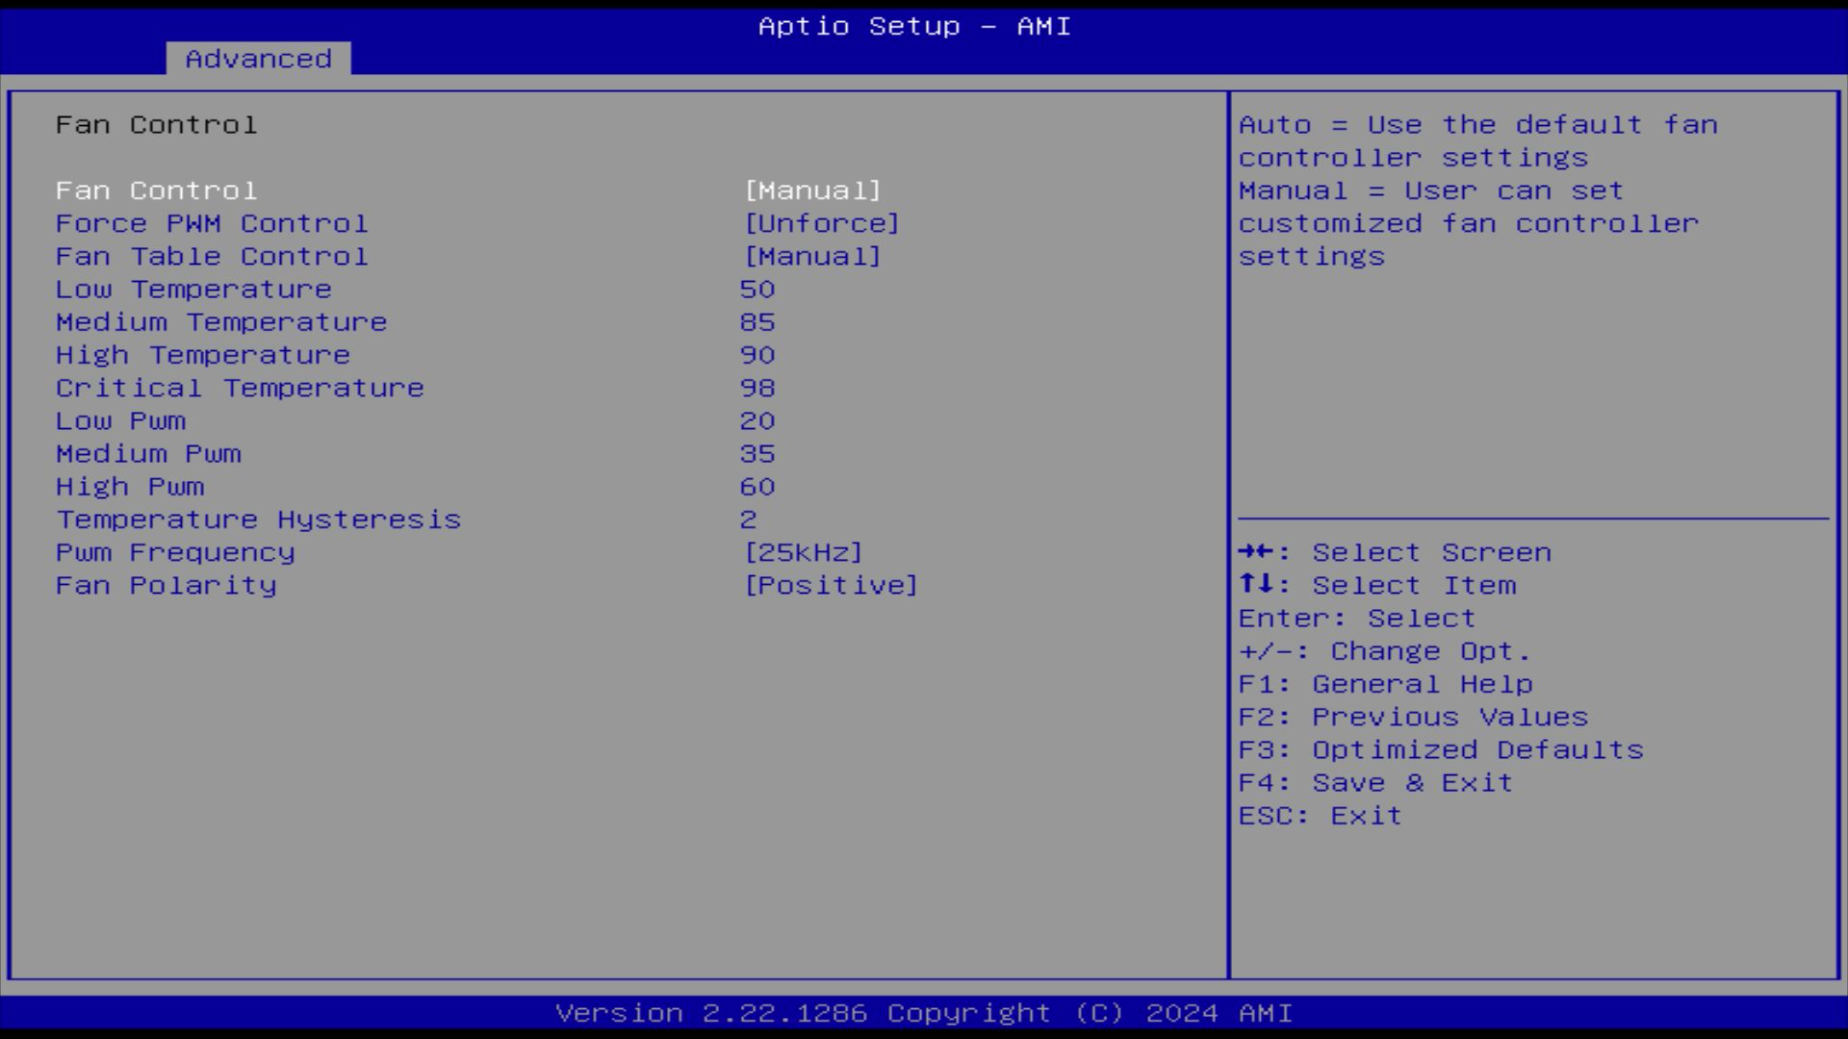Edit Critical Temperature value 98
1848x1039 pixels.
point(757,388)
